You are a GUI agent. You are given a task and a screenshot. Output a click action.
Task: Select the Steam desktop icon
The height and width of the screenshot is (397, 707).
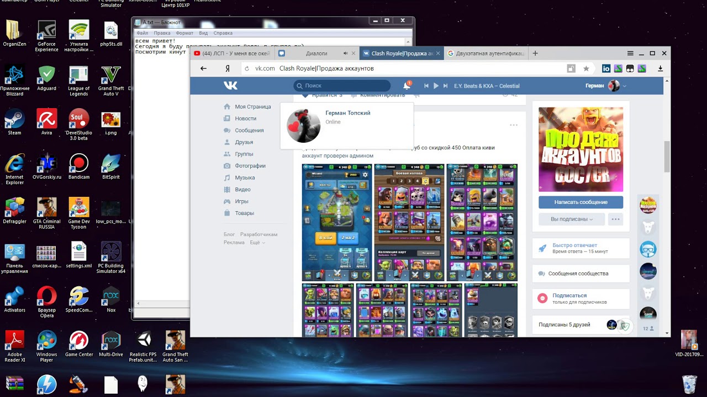(14, 122)
